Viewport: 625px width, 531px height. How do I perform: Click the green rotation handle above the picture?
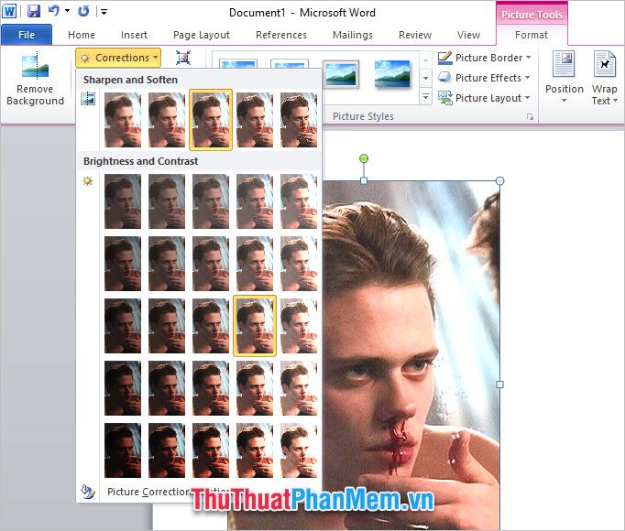pyautogui.click(x=364, y=158)
